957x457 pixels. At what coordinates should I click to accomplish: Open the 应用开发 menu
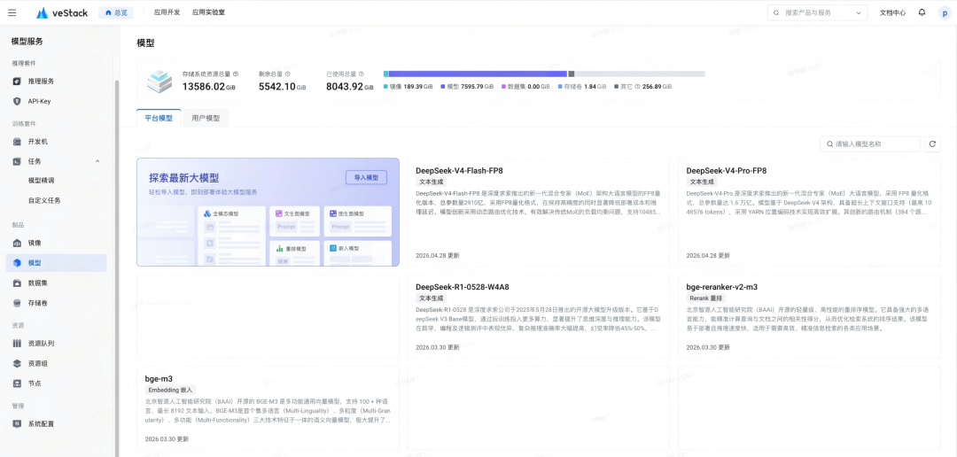[x=167, y=12]
